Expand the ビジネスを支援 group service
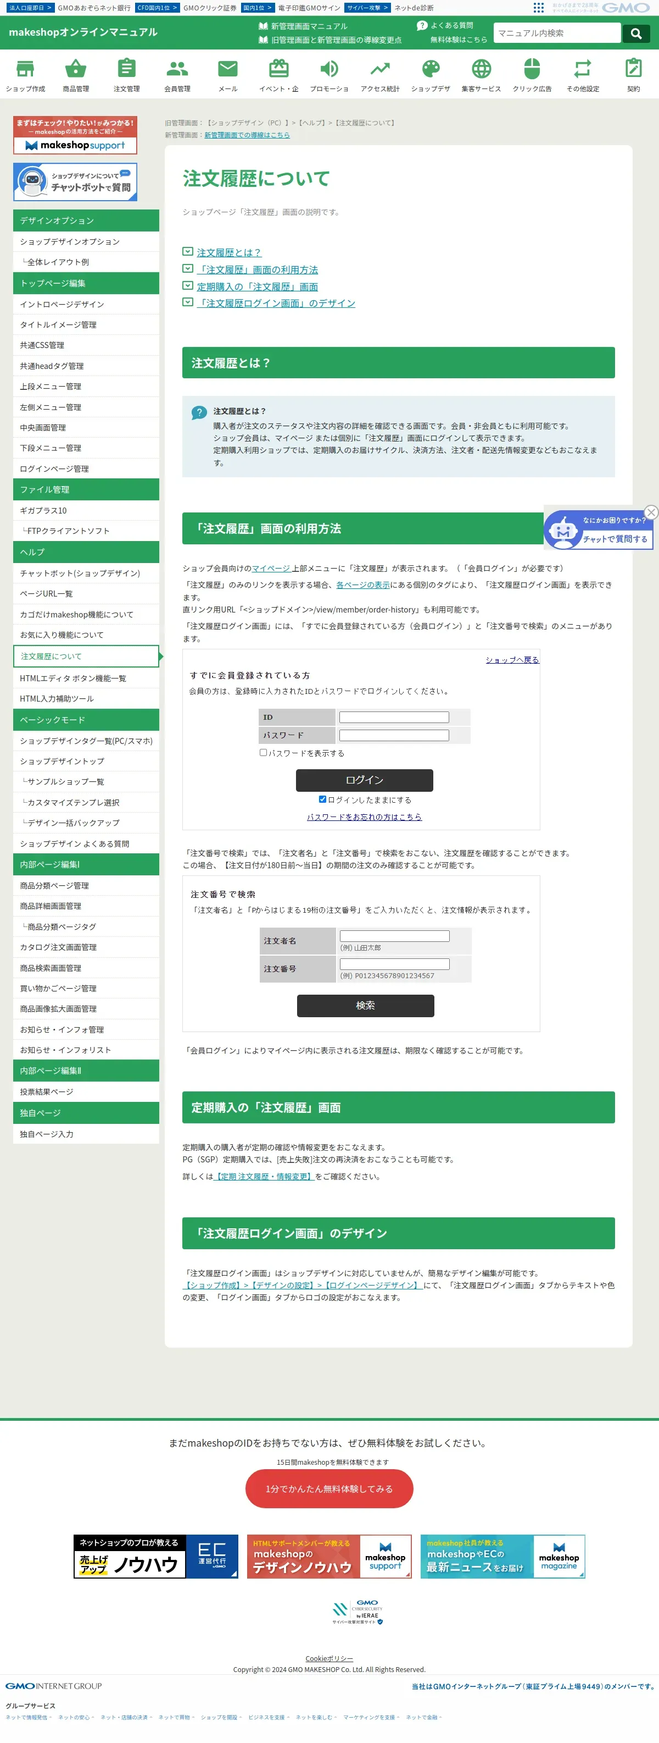659x1743 pixels. [269, 1717]
